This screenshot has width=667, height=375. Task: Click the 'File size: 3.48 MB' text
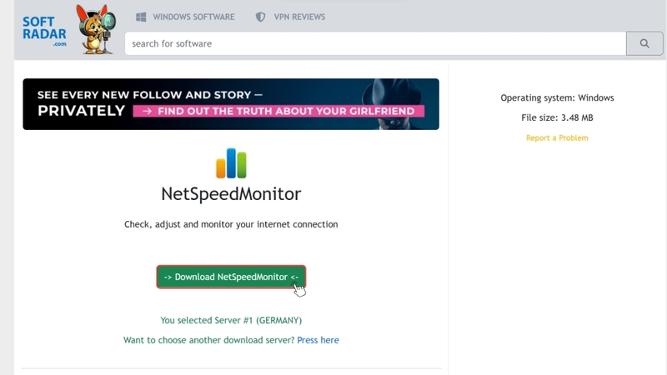[x=557, y=117]
